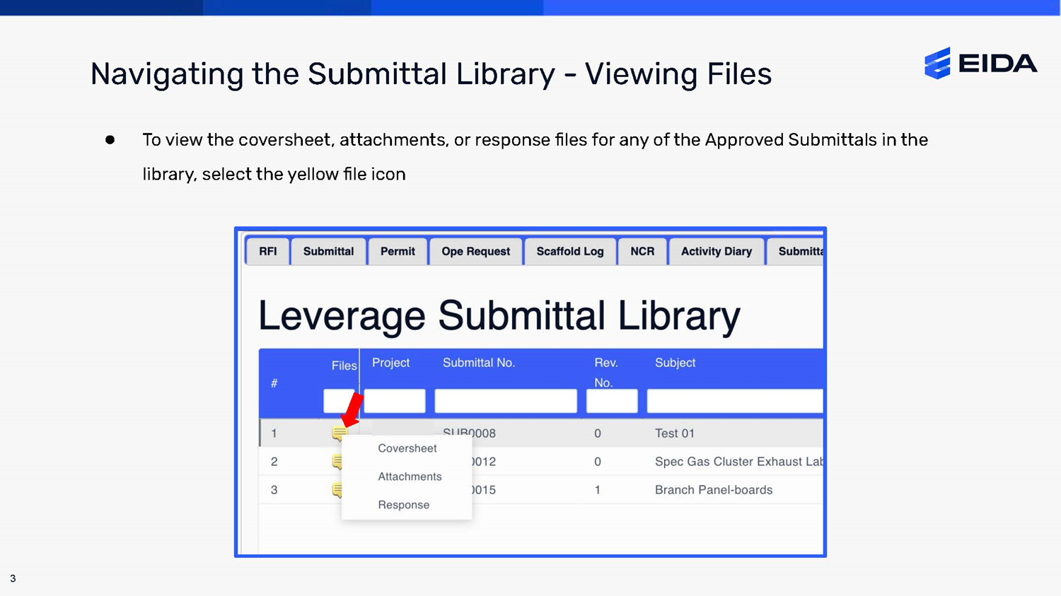Click the Subject filter input
This screenshot has height=596, width=1061.
tap(734, 401)
